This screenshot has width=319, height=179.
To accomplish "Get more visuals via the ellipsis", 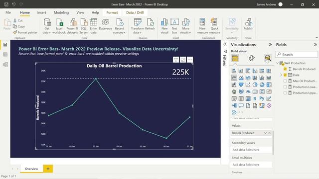I will [241, 112].
